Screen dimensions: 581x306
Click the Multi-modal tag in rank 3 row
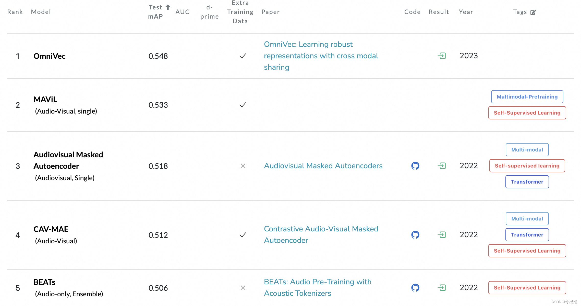(x=527, y=150)
